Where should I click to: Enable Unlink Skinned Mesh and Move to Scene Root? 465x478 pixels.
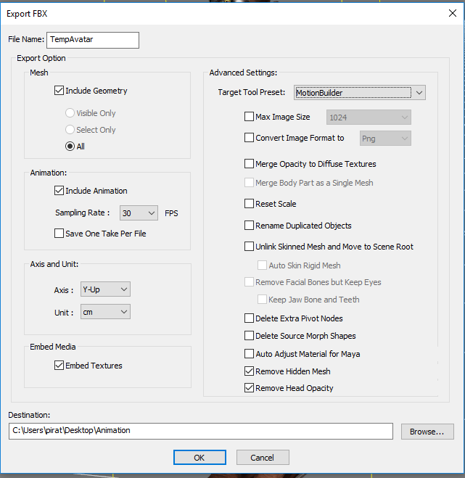click(249, 247)
